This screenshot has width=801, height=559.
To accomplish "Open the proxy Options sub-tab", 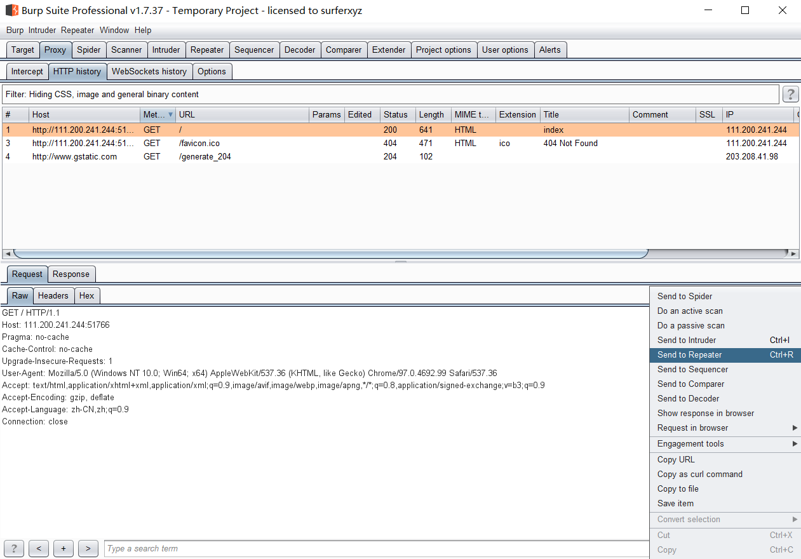I will [x=212, y=72].
